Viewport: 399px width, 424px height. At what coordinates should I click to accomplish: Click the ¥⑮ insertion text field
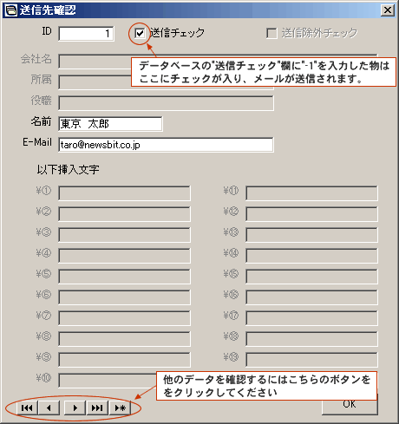[311, 277]
